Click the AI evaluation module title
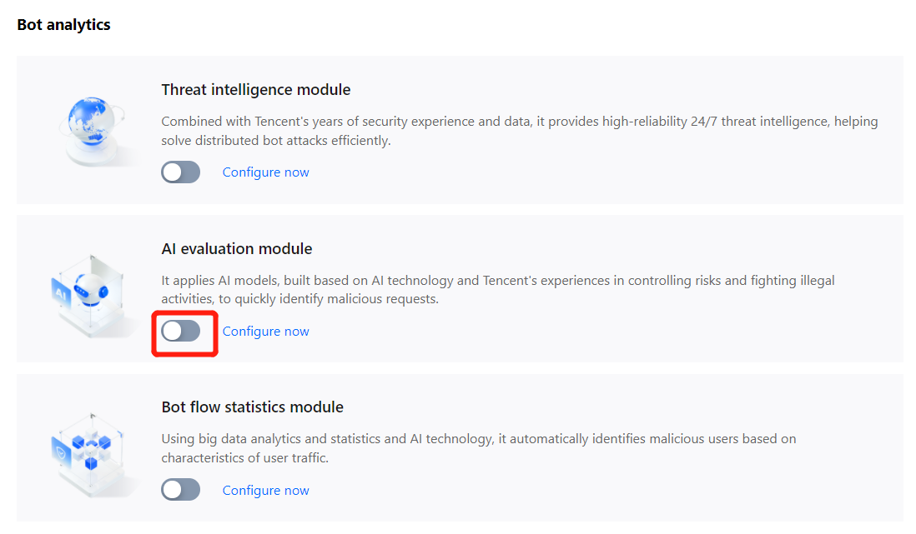This screenshot has height=534, width=916. click(x=236, y=249)
